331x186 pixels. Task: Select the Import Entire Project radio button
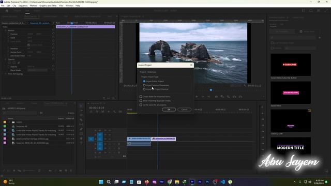pyautogui.click(x=144, y=81)
